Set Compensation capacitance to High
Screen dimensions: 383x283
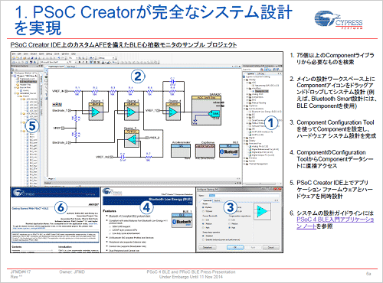(230, 227)
